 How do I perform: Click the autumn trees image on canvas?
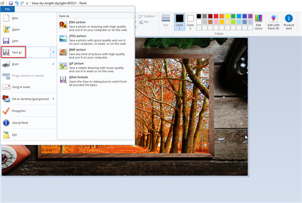coord(172,106)
